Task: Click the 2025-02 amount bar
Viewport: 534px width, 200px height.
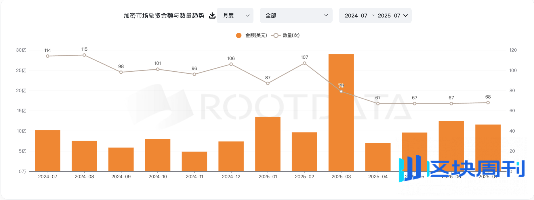Action: pyautogui.click(x=304, y=152)
